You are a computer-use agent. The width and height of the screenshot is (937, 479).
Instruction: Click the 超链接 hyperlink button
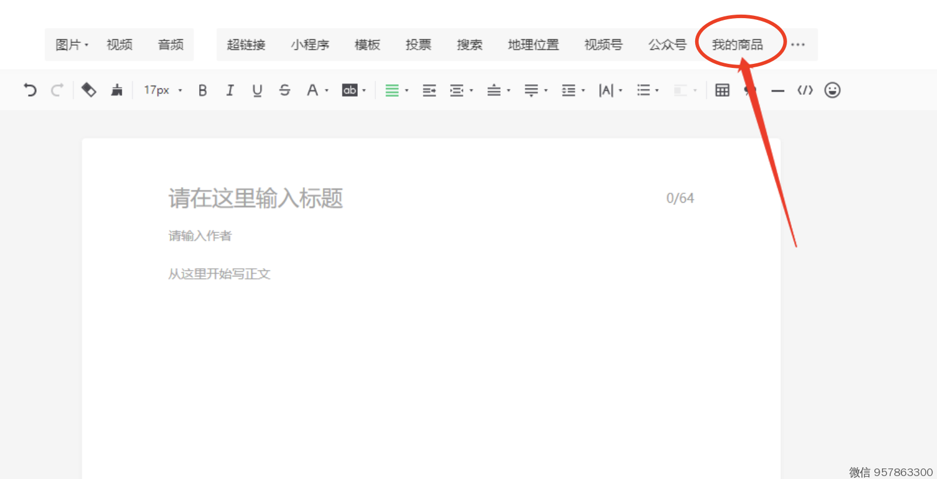tap(246, 45)
